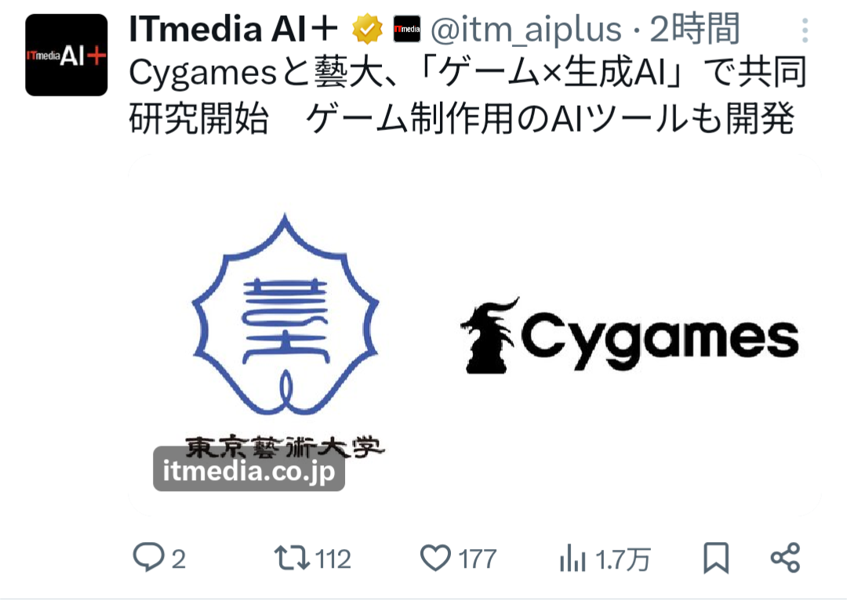The width and height of the screenshot is (847, 600).
Task: Click the 1.7万 view count
Action: point(623,559)
